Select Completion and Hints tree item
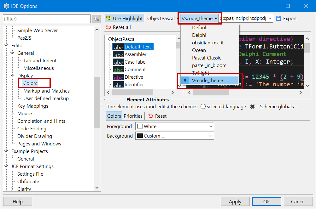 point(41,121)
